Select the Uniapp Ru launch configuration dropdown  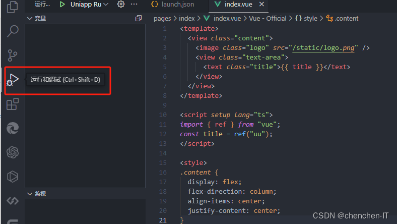tap(89, 5)
